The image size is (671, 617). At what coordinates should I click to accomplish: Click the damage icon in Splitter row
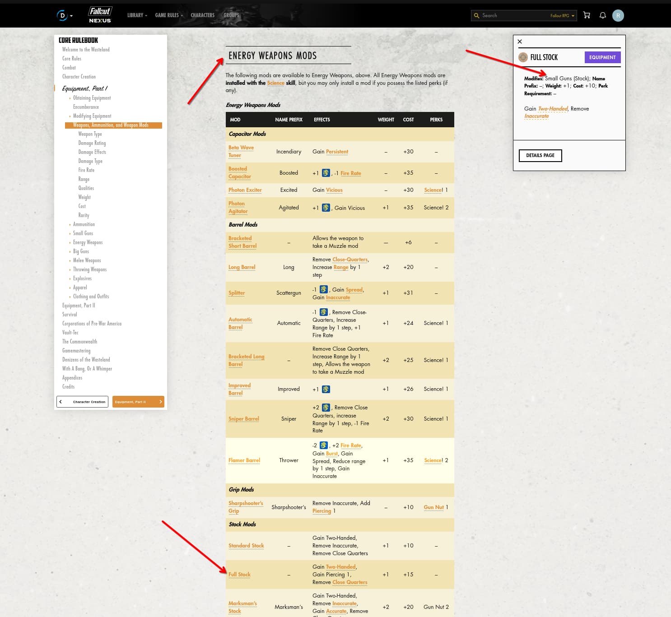click(324, 289)
